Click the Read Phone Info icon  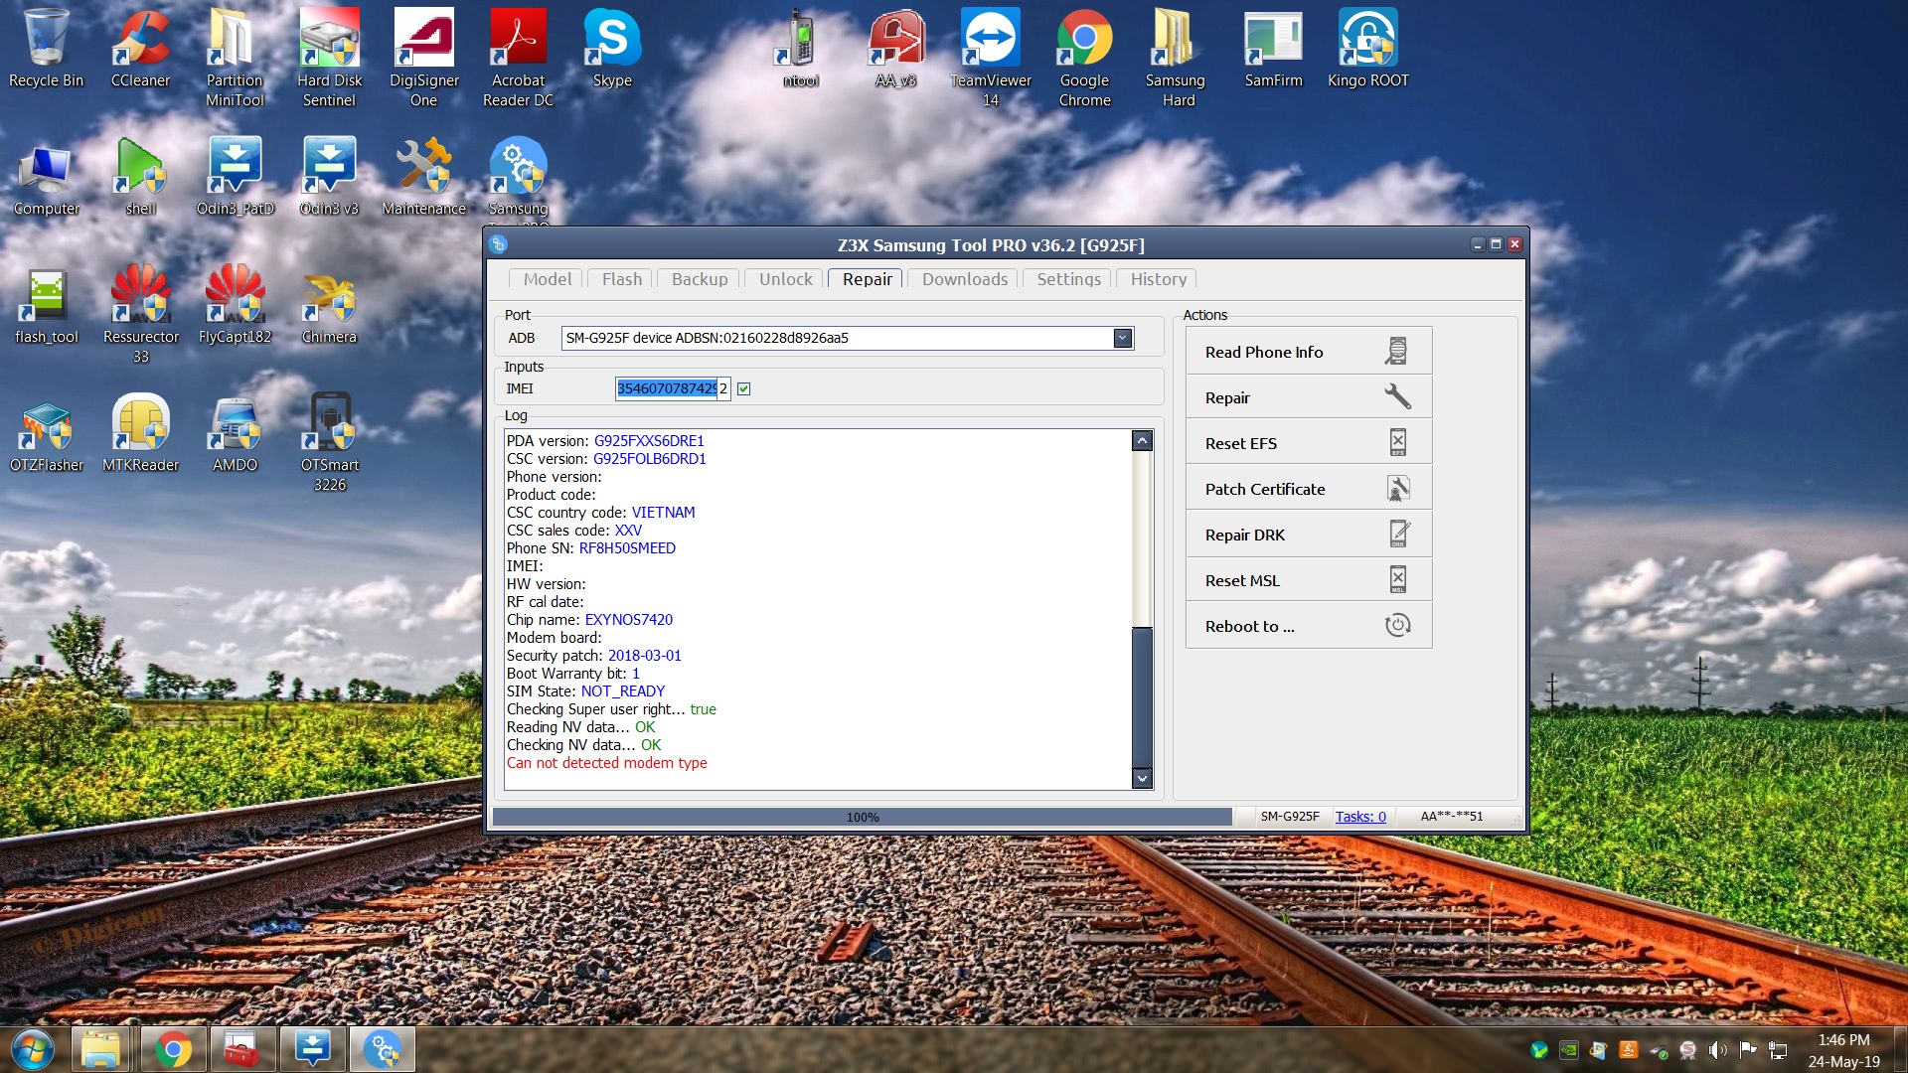(1396, 352)
